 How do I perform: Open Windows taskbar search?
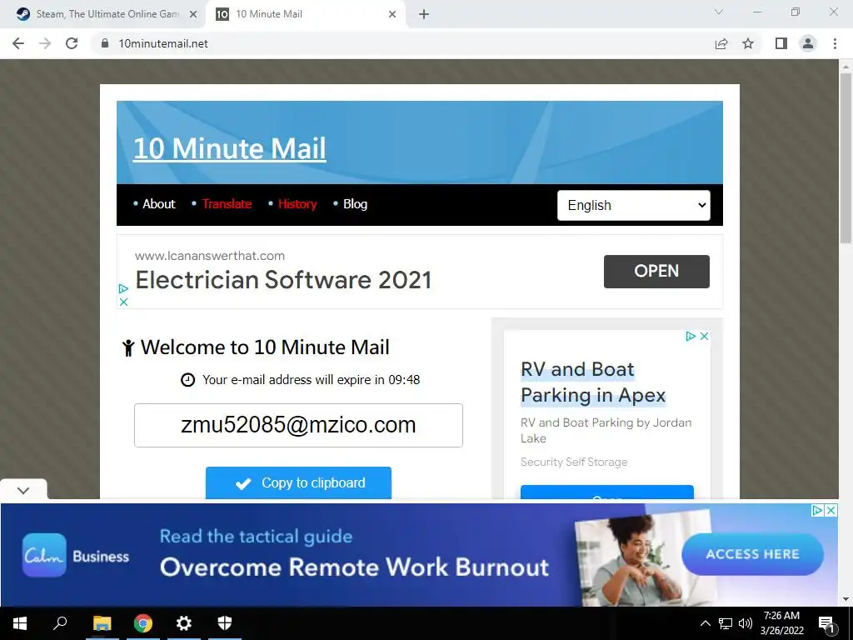coord(60,623)
